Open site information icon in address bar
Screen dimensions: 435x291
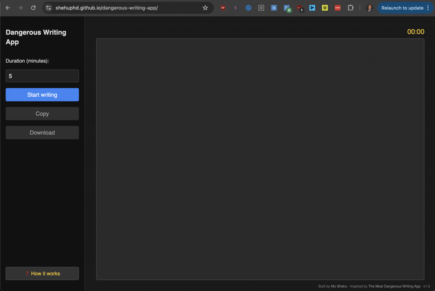click(48, 8)
